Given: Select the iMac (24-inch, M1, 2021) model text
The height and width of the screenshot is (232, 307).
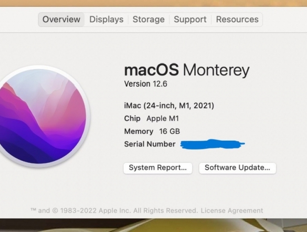Looking at the screenshot, I should click(x=168, y=105).
